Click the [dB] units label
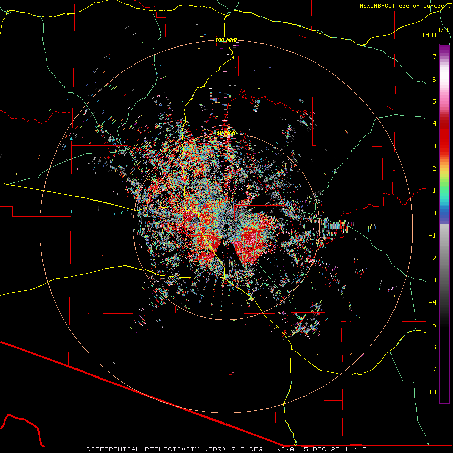This screenshot has height=453, width=453. 430,35
